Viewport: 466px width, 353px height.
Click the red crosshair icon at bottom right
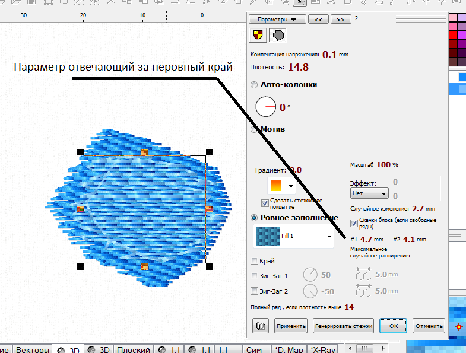point(458,326)
